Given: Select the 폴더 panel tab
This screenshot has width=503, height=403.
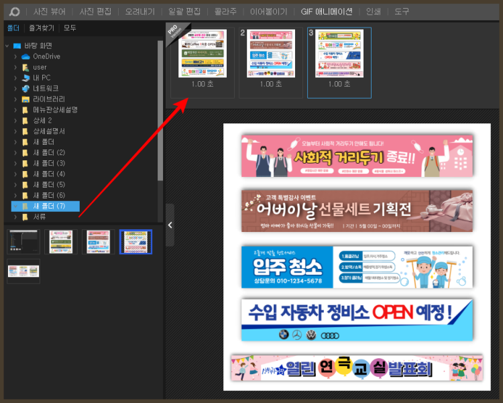Looking at the screenshot, I should pos(13,28).
